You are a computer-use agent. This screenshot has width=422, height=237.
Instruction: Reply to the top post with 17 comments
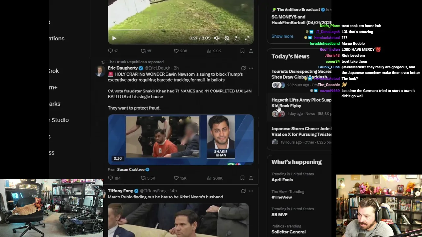[113, 51]
